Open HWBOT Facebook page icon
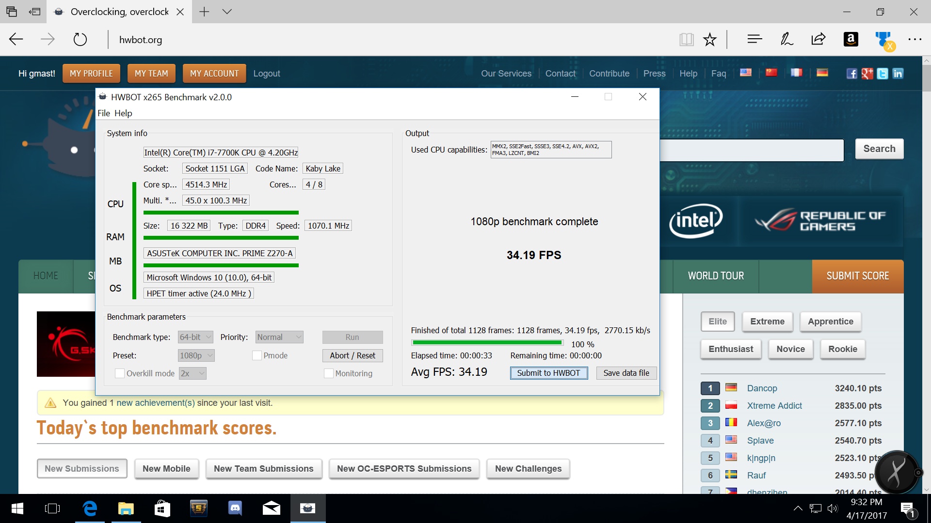This screenshot has width=931, height=523. [x=852, y=74]
